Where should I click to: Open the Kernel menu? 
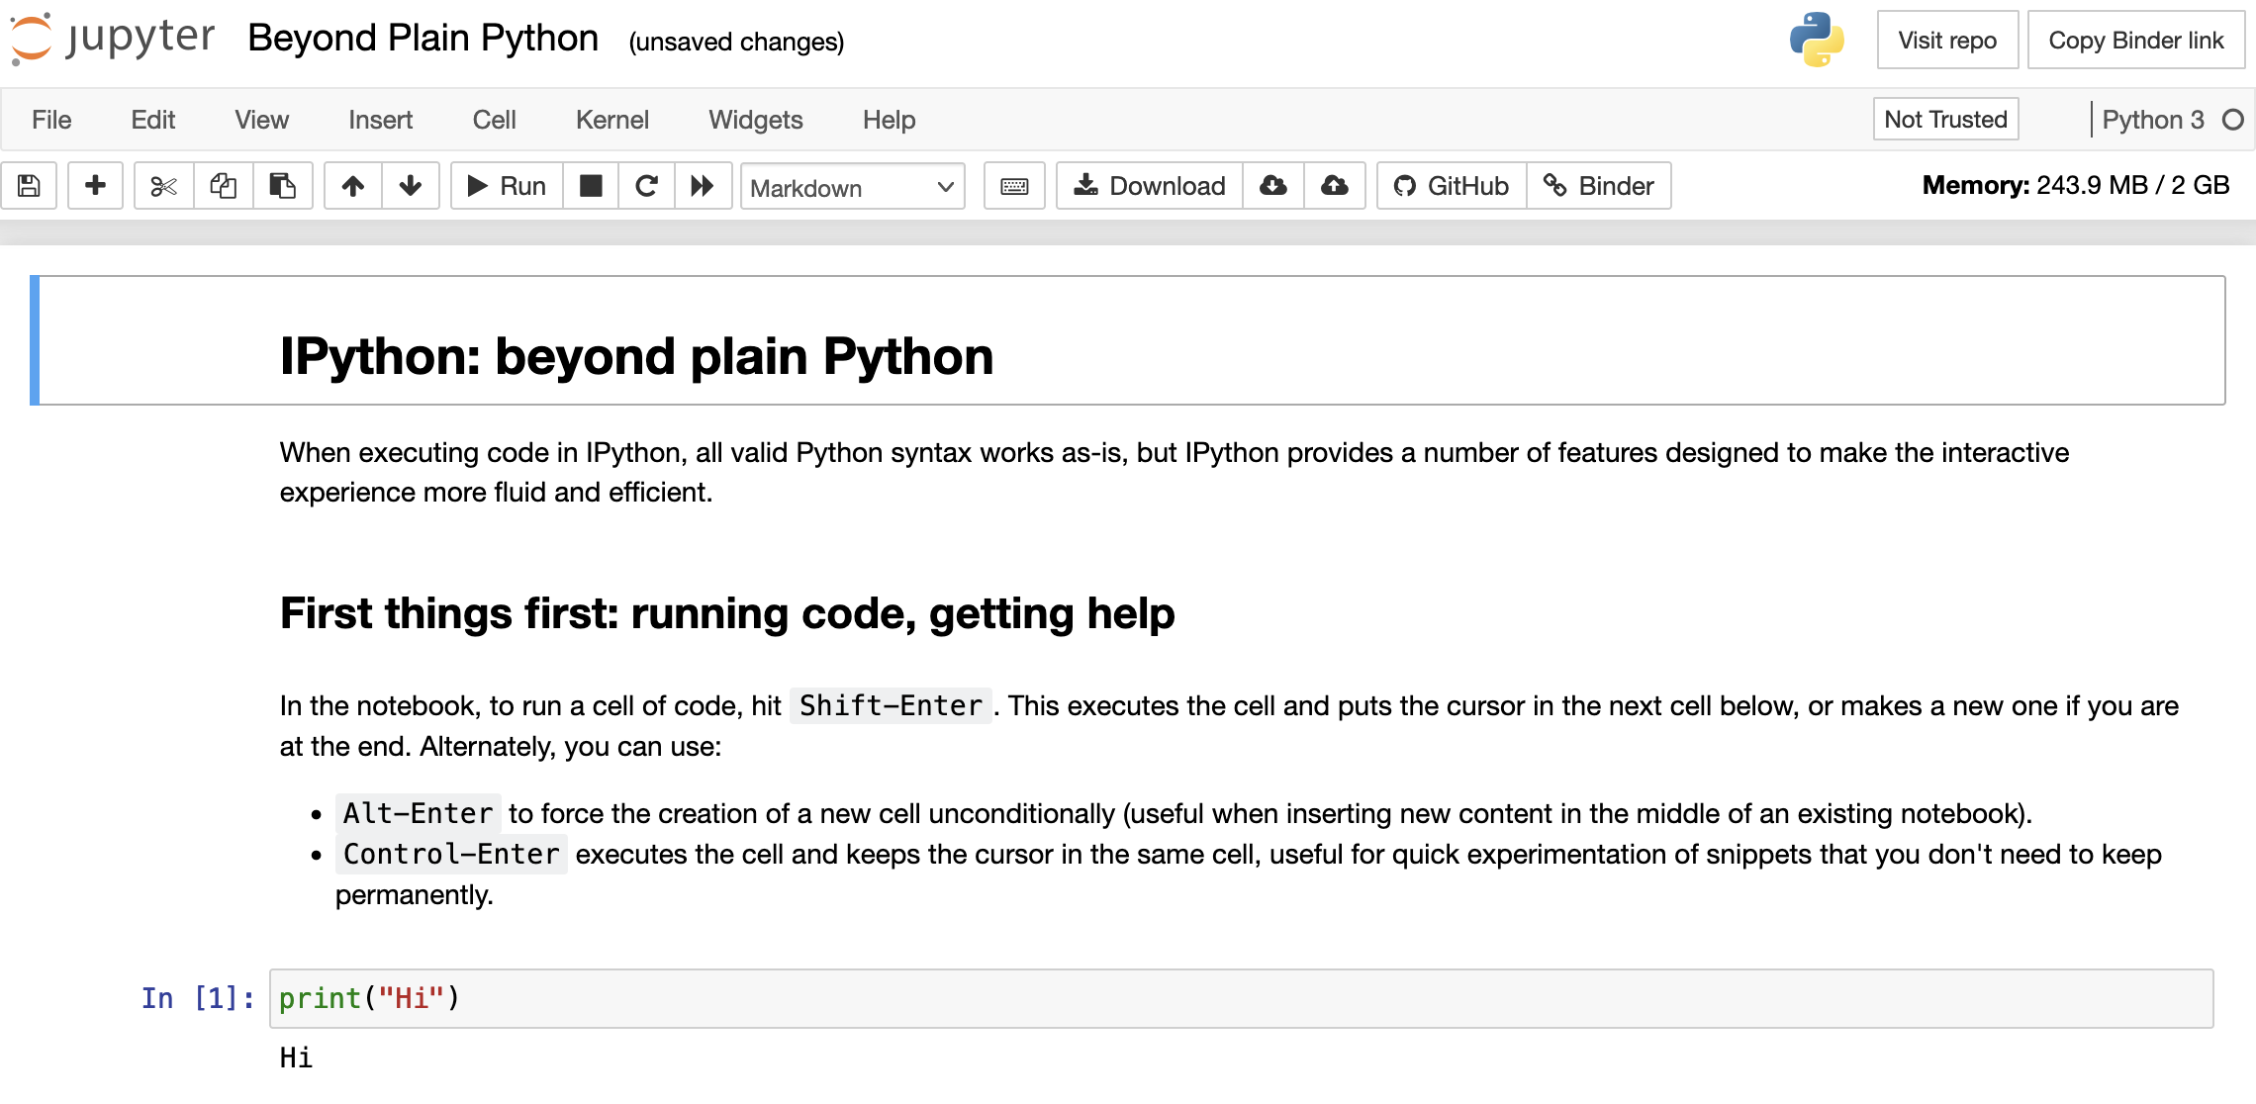611,120
